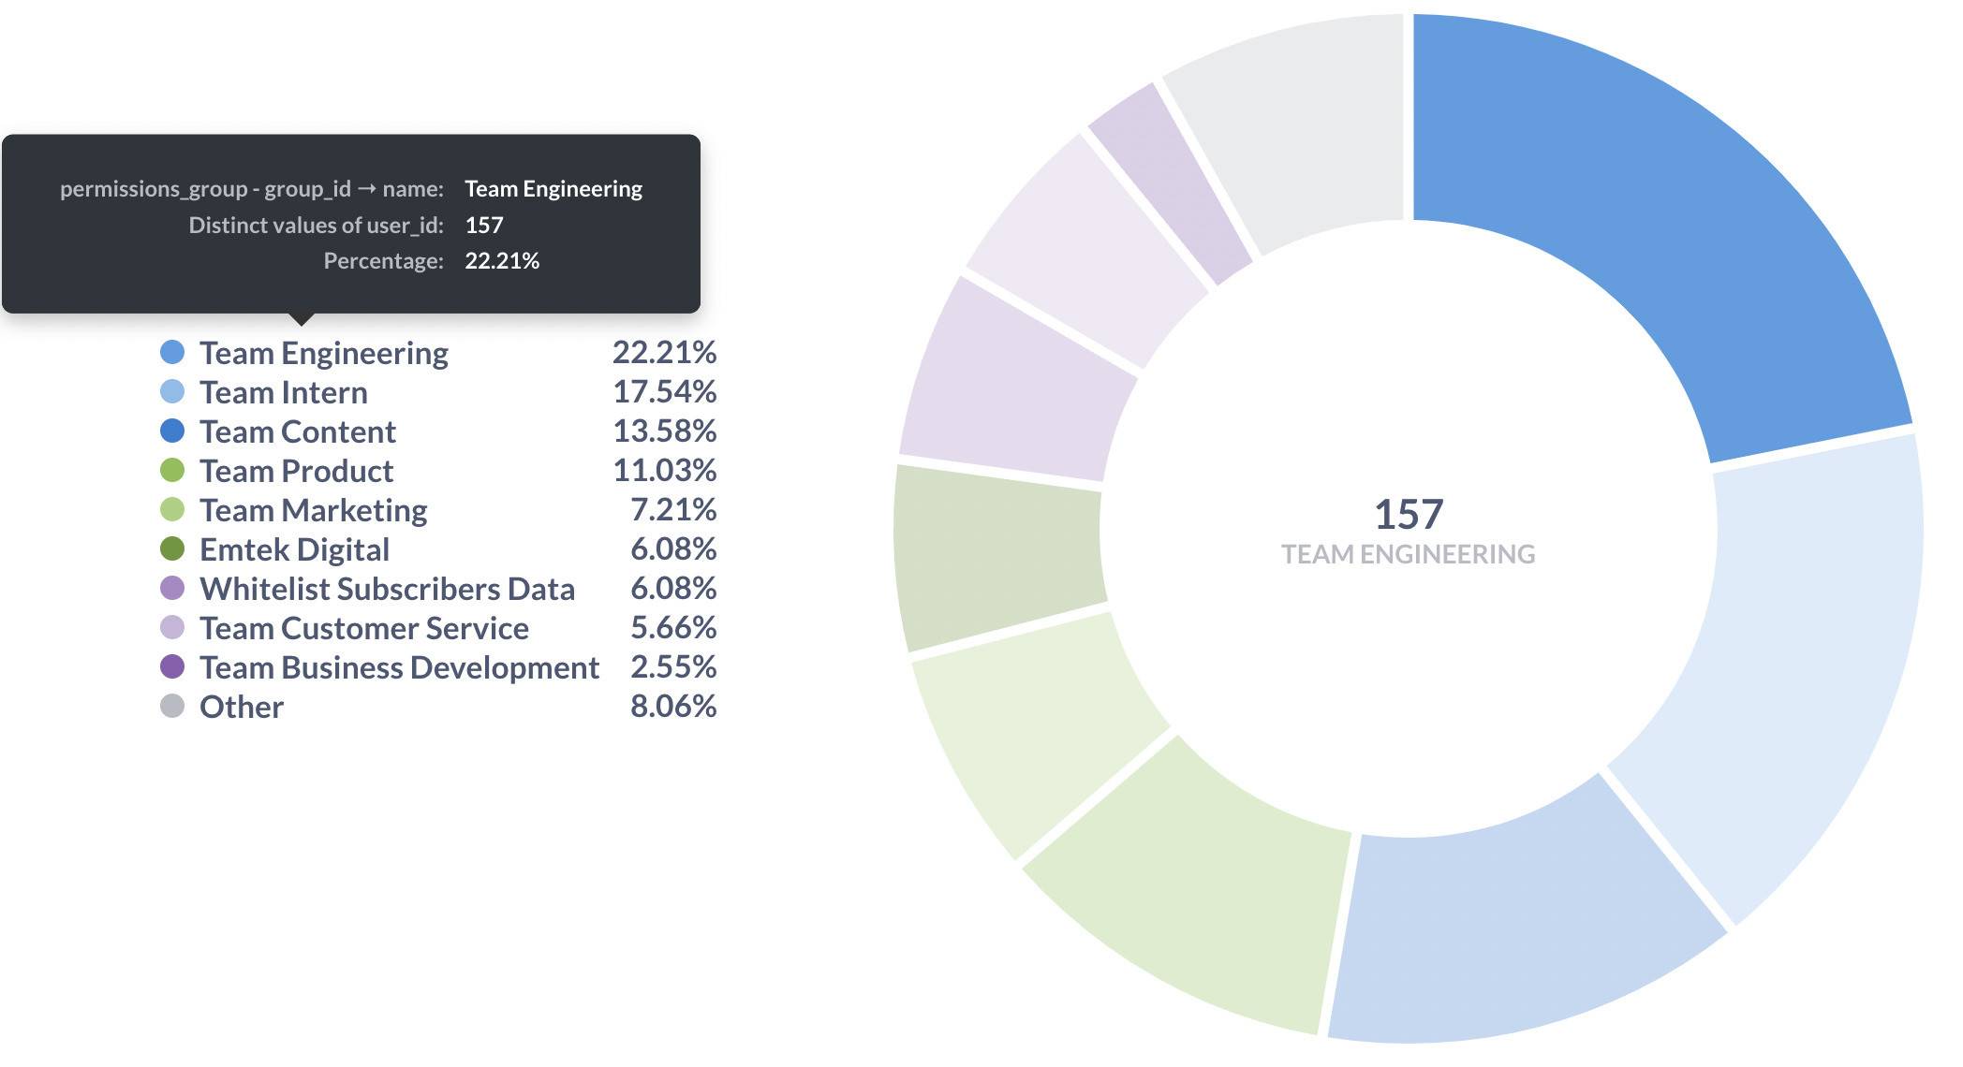The height and width of the screenshot is (1067, 1963).
Task: Select the Team Business Development legend label
Action: coord(400,667)
